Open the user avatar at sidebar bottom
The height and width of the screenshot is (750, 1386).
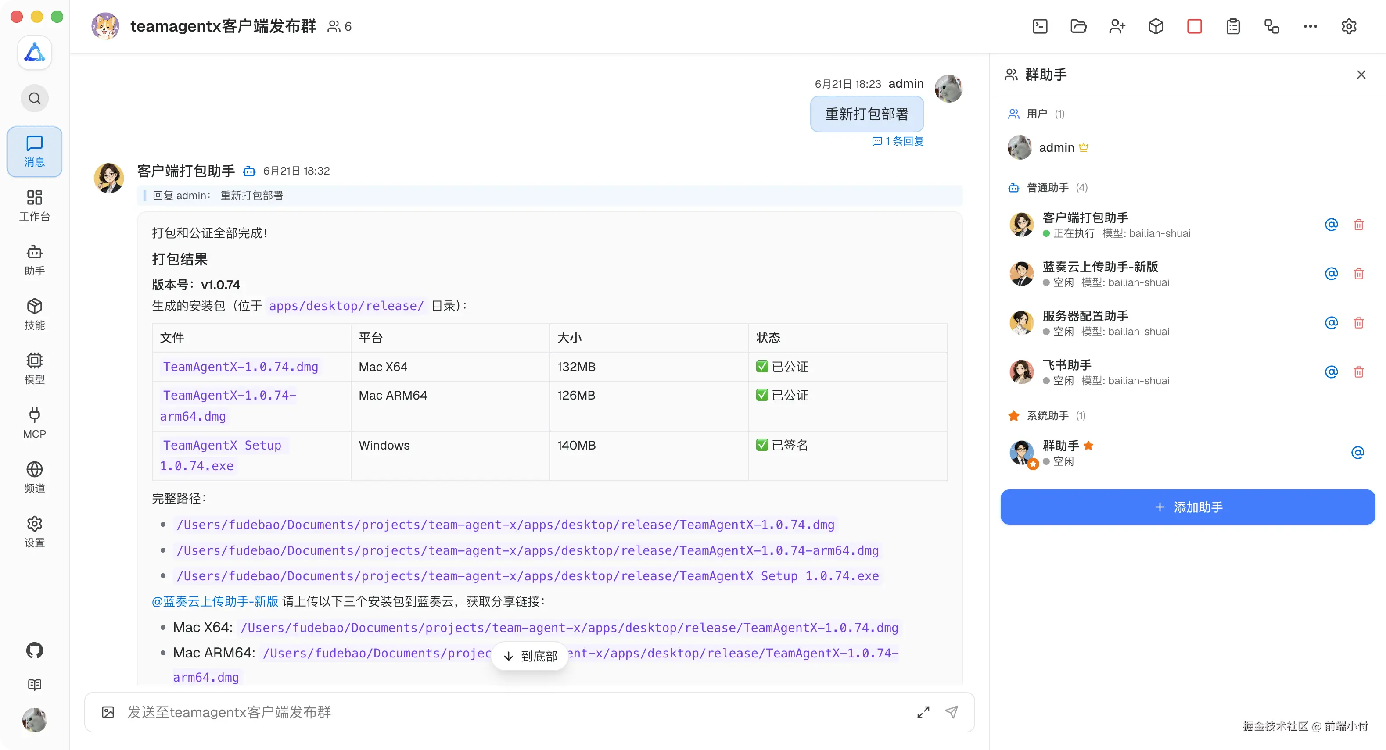34,720
